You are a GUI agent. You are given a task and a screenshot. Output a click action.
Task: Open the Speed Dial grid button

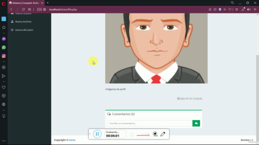(30, 10)
